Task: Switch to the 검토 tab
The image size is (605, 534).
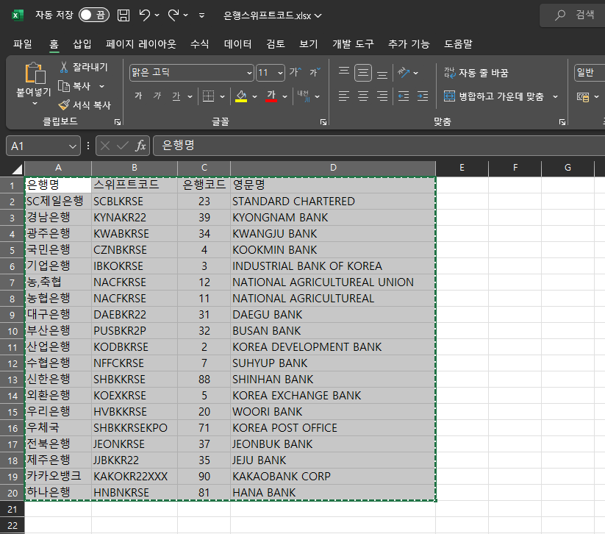Action: click(x=276, y=44)
